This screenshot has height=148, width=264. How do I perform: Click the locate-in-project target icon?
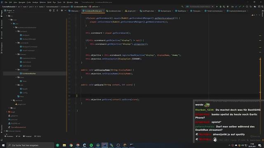50,10
